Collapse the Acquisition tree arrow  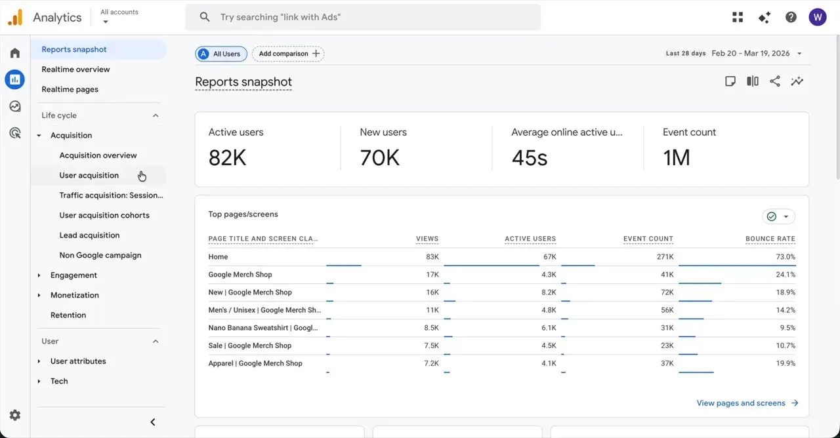[39, 136]
